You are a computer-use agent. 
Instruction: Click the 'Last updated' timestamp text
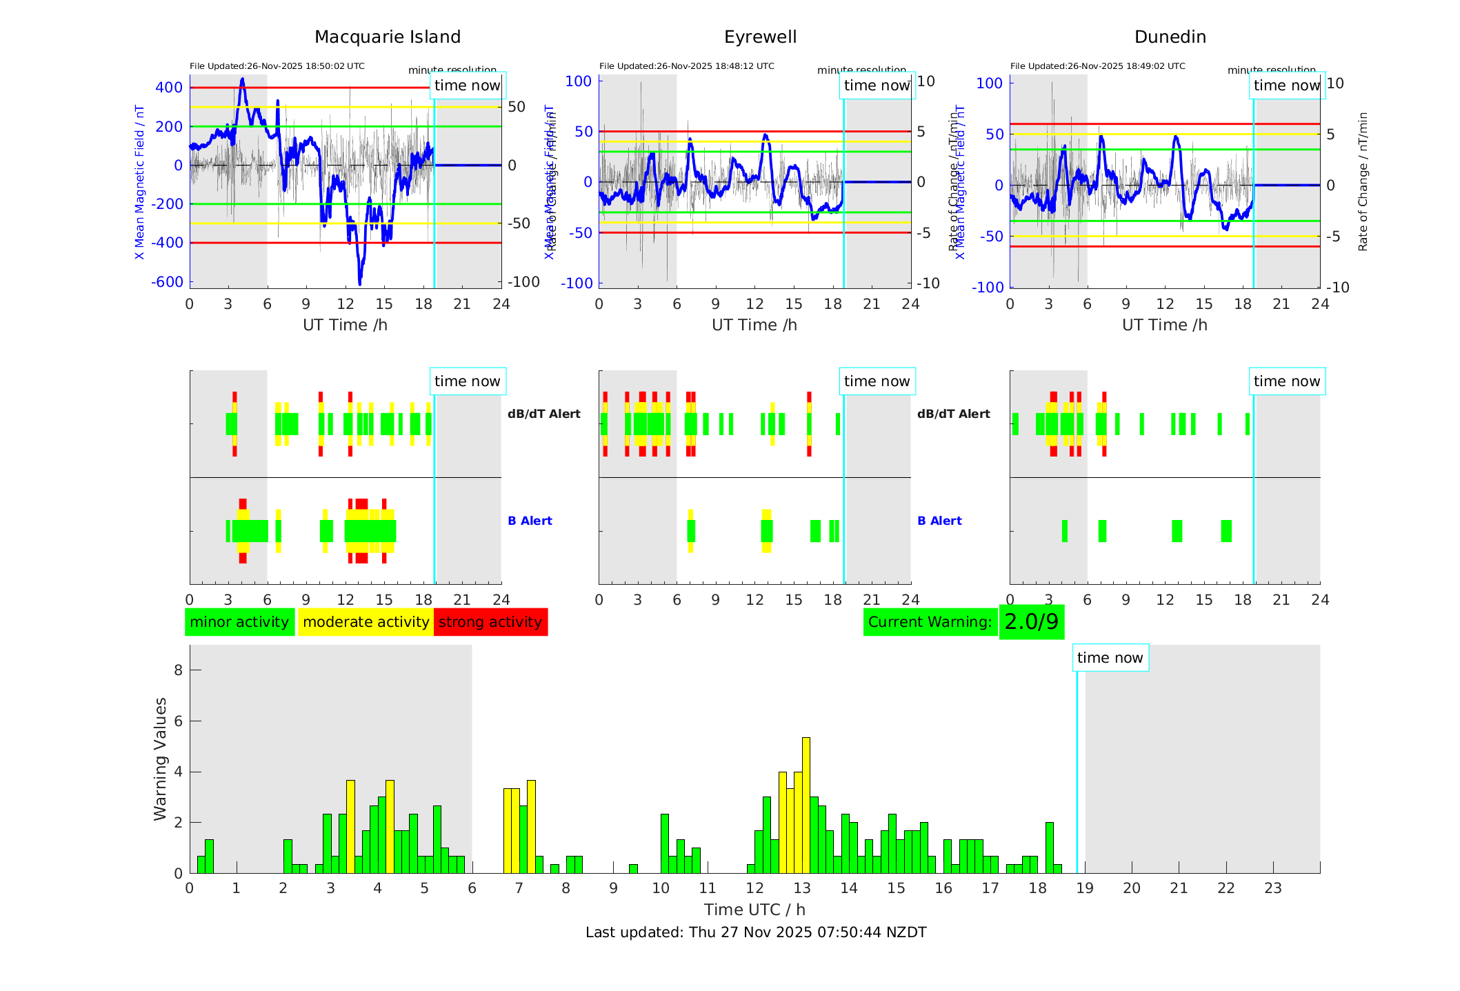pos(756,932)
